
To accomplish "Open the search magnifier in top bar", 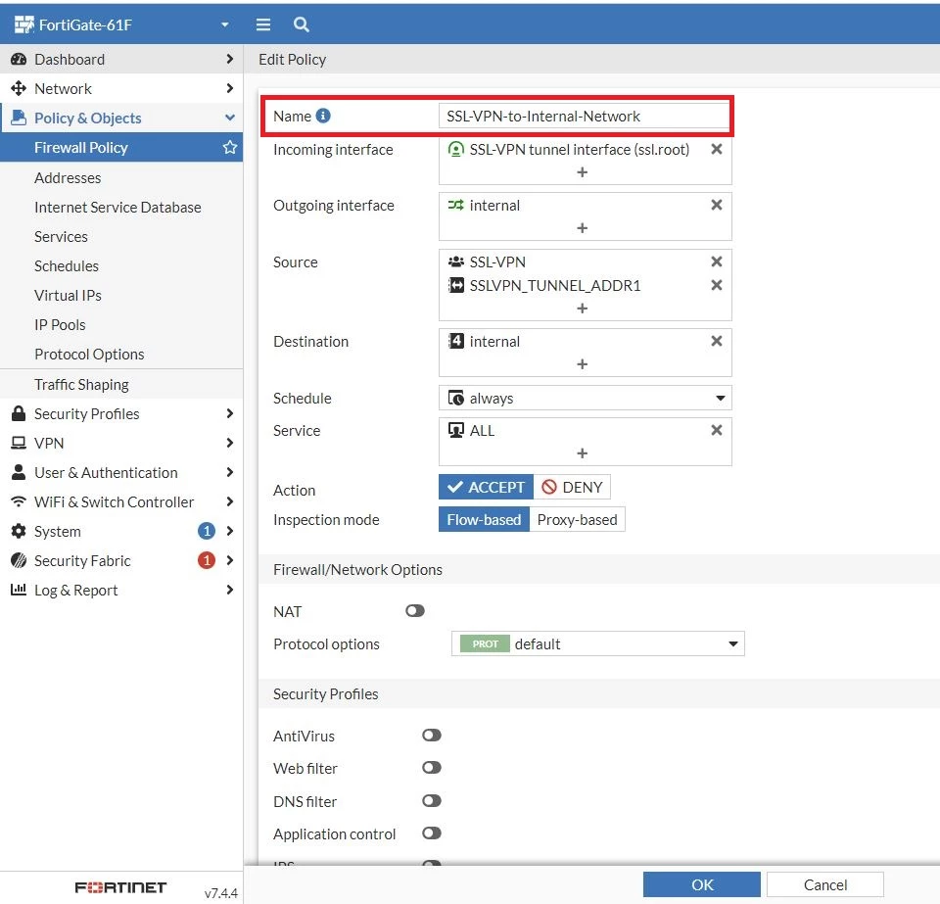I will (x=301, y=24).
